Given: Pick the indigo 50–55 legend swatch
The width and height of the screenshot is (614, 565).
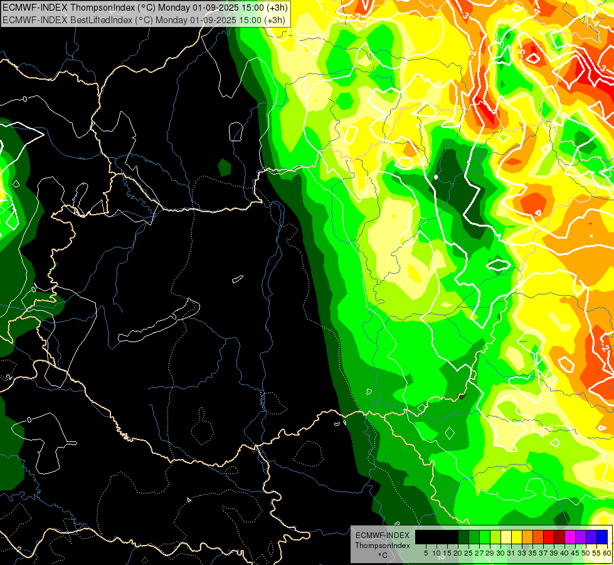Looking at the screenshot, I should [x=591, y=537].
